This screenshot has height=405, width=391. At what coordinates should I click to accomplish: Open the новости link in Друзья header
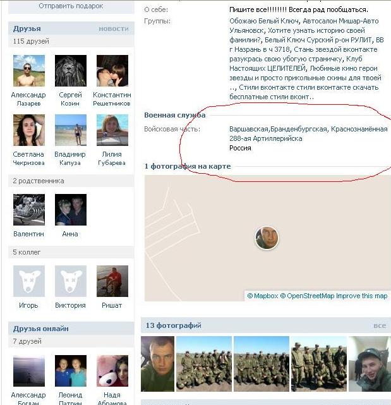point(113,28)
